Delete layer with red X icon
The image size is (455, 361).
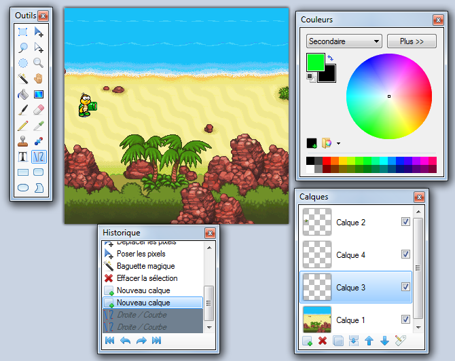click(323, 340)
